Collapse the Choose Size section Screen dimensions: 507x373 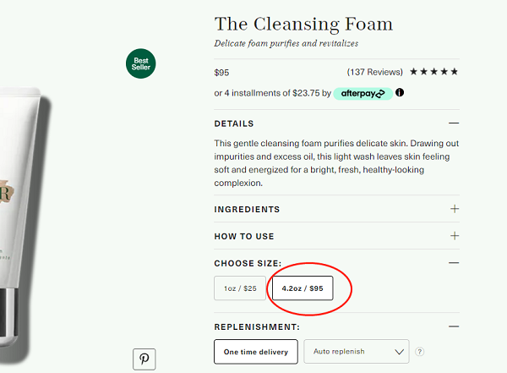point(454,262)
